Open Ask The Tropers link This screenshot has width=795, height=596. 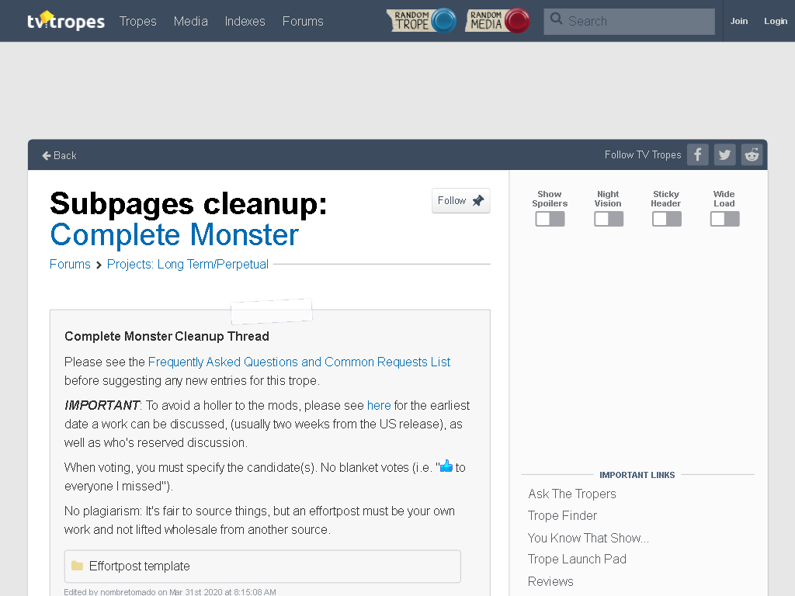pyautogui.click(x=572, y=494)
